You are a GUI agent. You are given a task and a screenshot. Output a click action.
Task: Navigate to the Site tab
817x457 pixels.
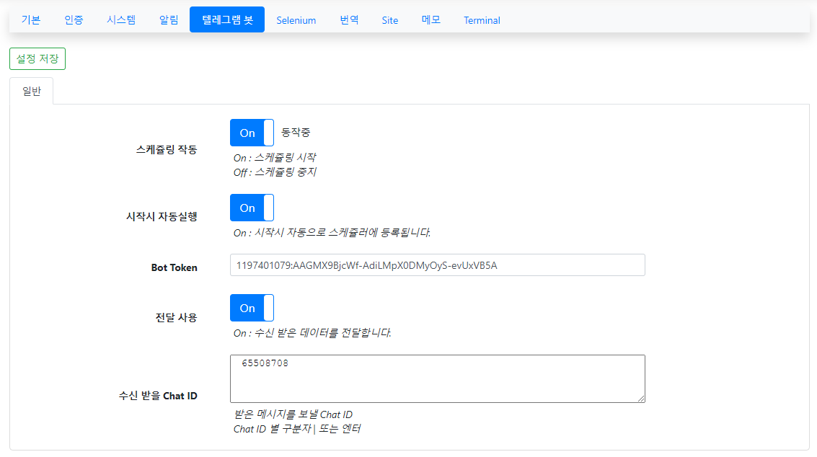tap(390, 20)
